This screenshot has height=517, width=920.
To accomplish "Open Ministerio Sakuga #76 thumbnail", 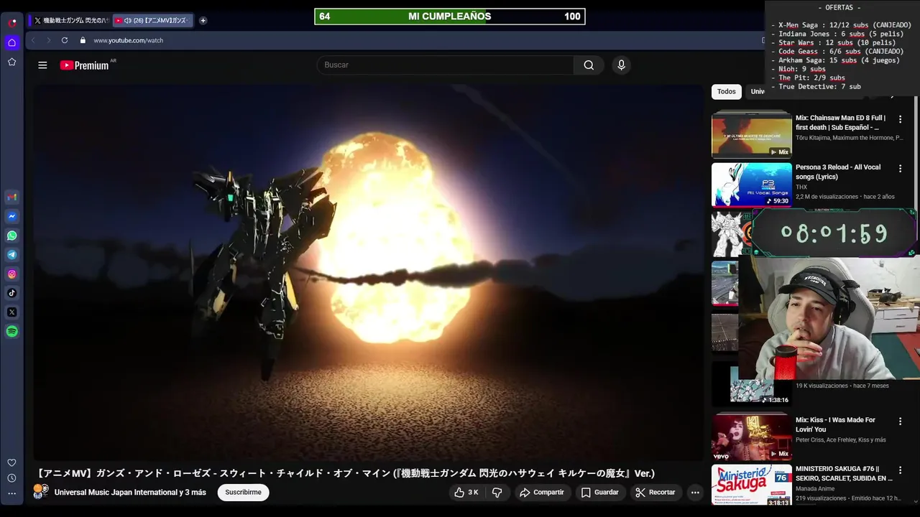I will 752,485.
